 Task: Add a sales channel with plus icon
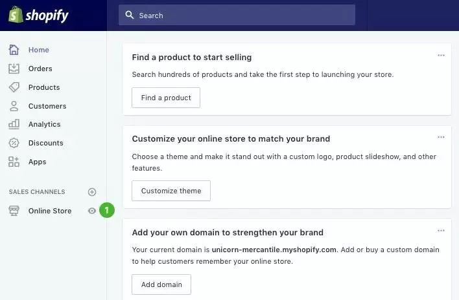(x=92, y=192)
